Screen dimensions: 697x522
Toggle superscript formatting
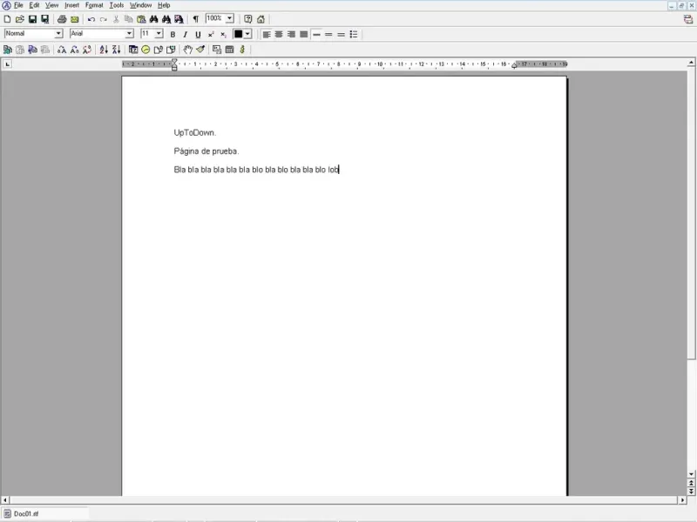tap(211, 34)
